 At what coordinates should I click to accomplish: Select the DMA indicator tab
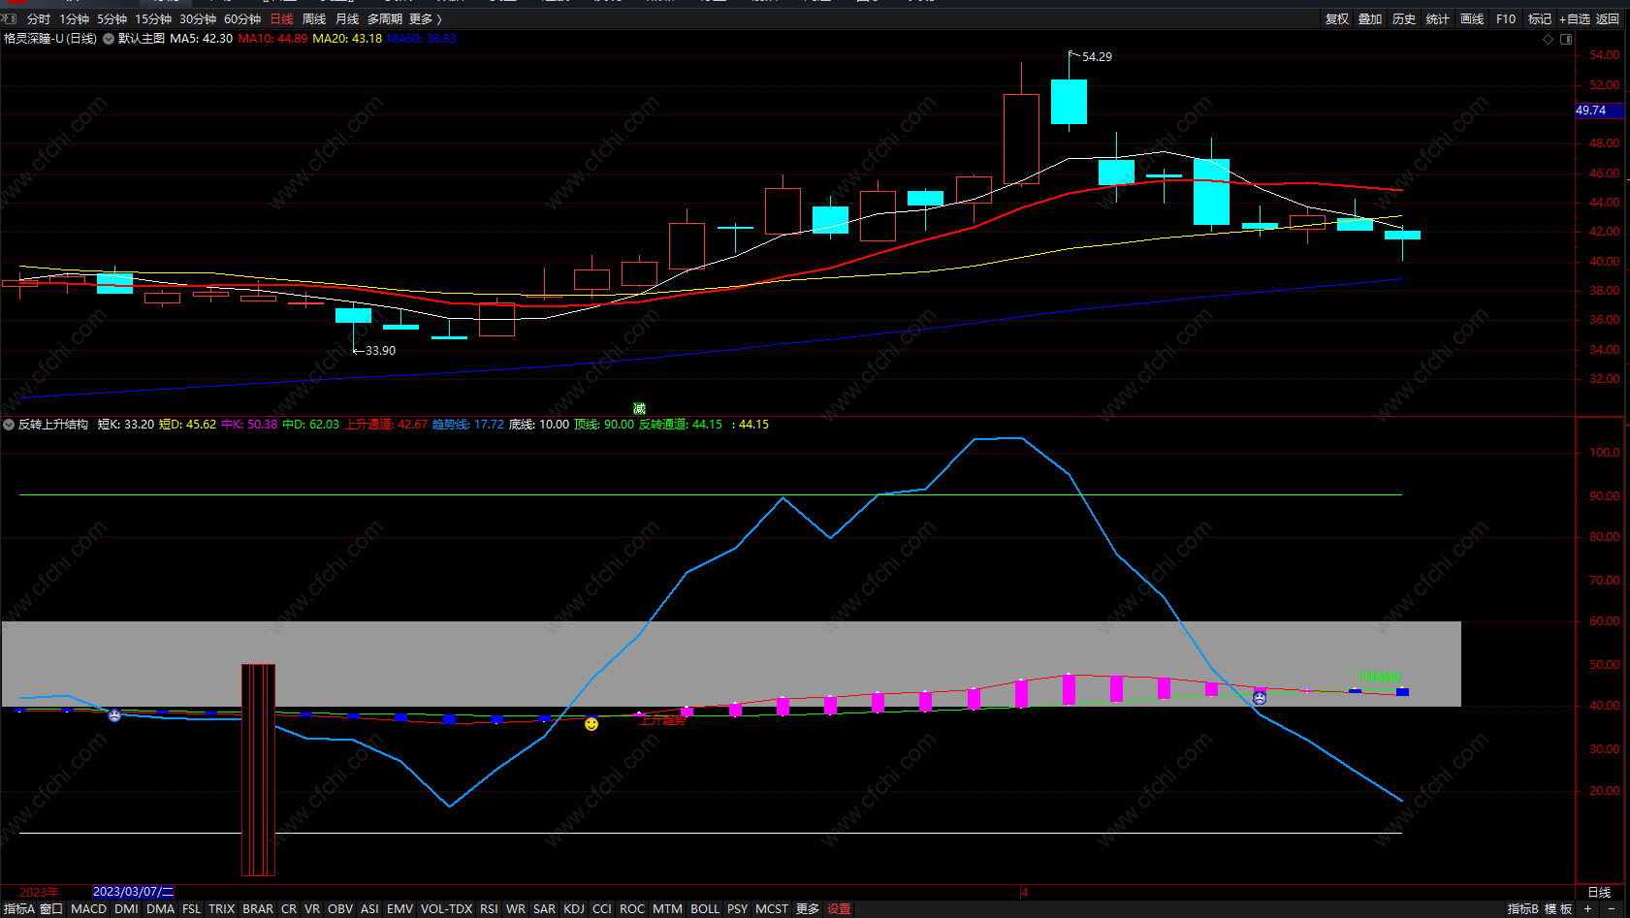(160, 909)
